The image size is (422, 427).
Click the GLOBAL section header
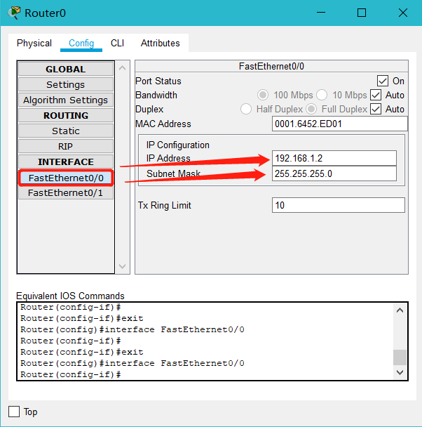(66, 69)
